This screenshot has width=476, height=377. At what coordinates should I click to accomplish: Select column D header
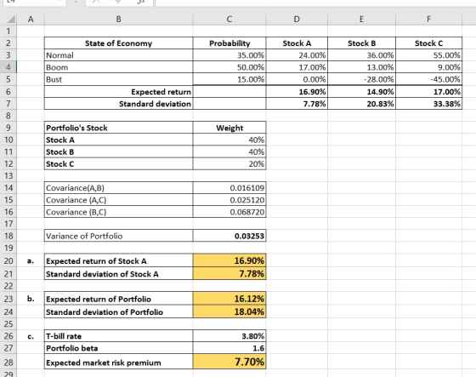click(x=297, y=20)
